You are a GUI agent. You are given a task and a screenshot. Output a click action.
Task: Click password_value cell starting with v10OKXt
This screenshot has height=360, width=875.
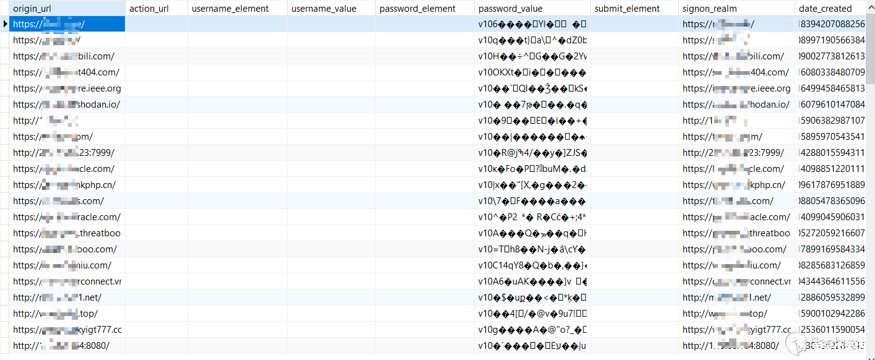coord(532,72)
